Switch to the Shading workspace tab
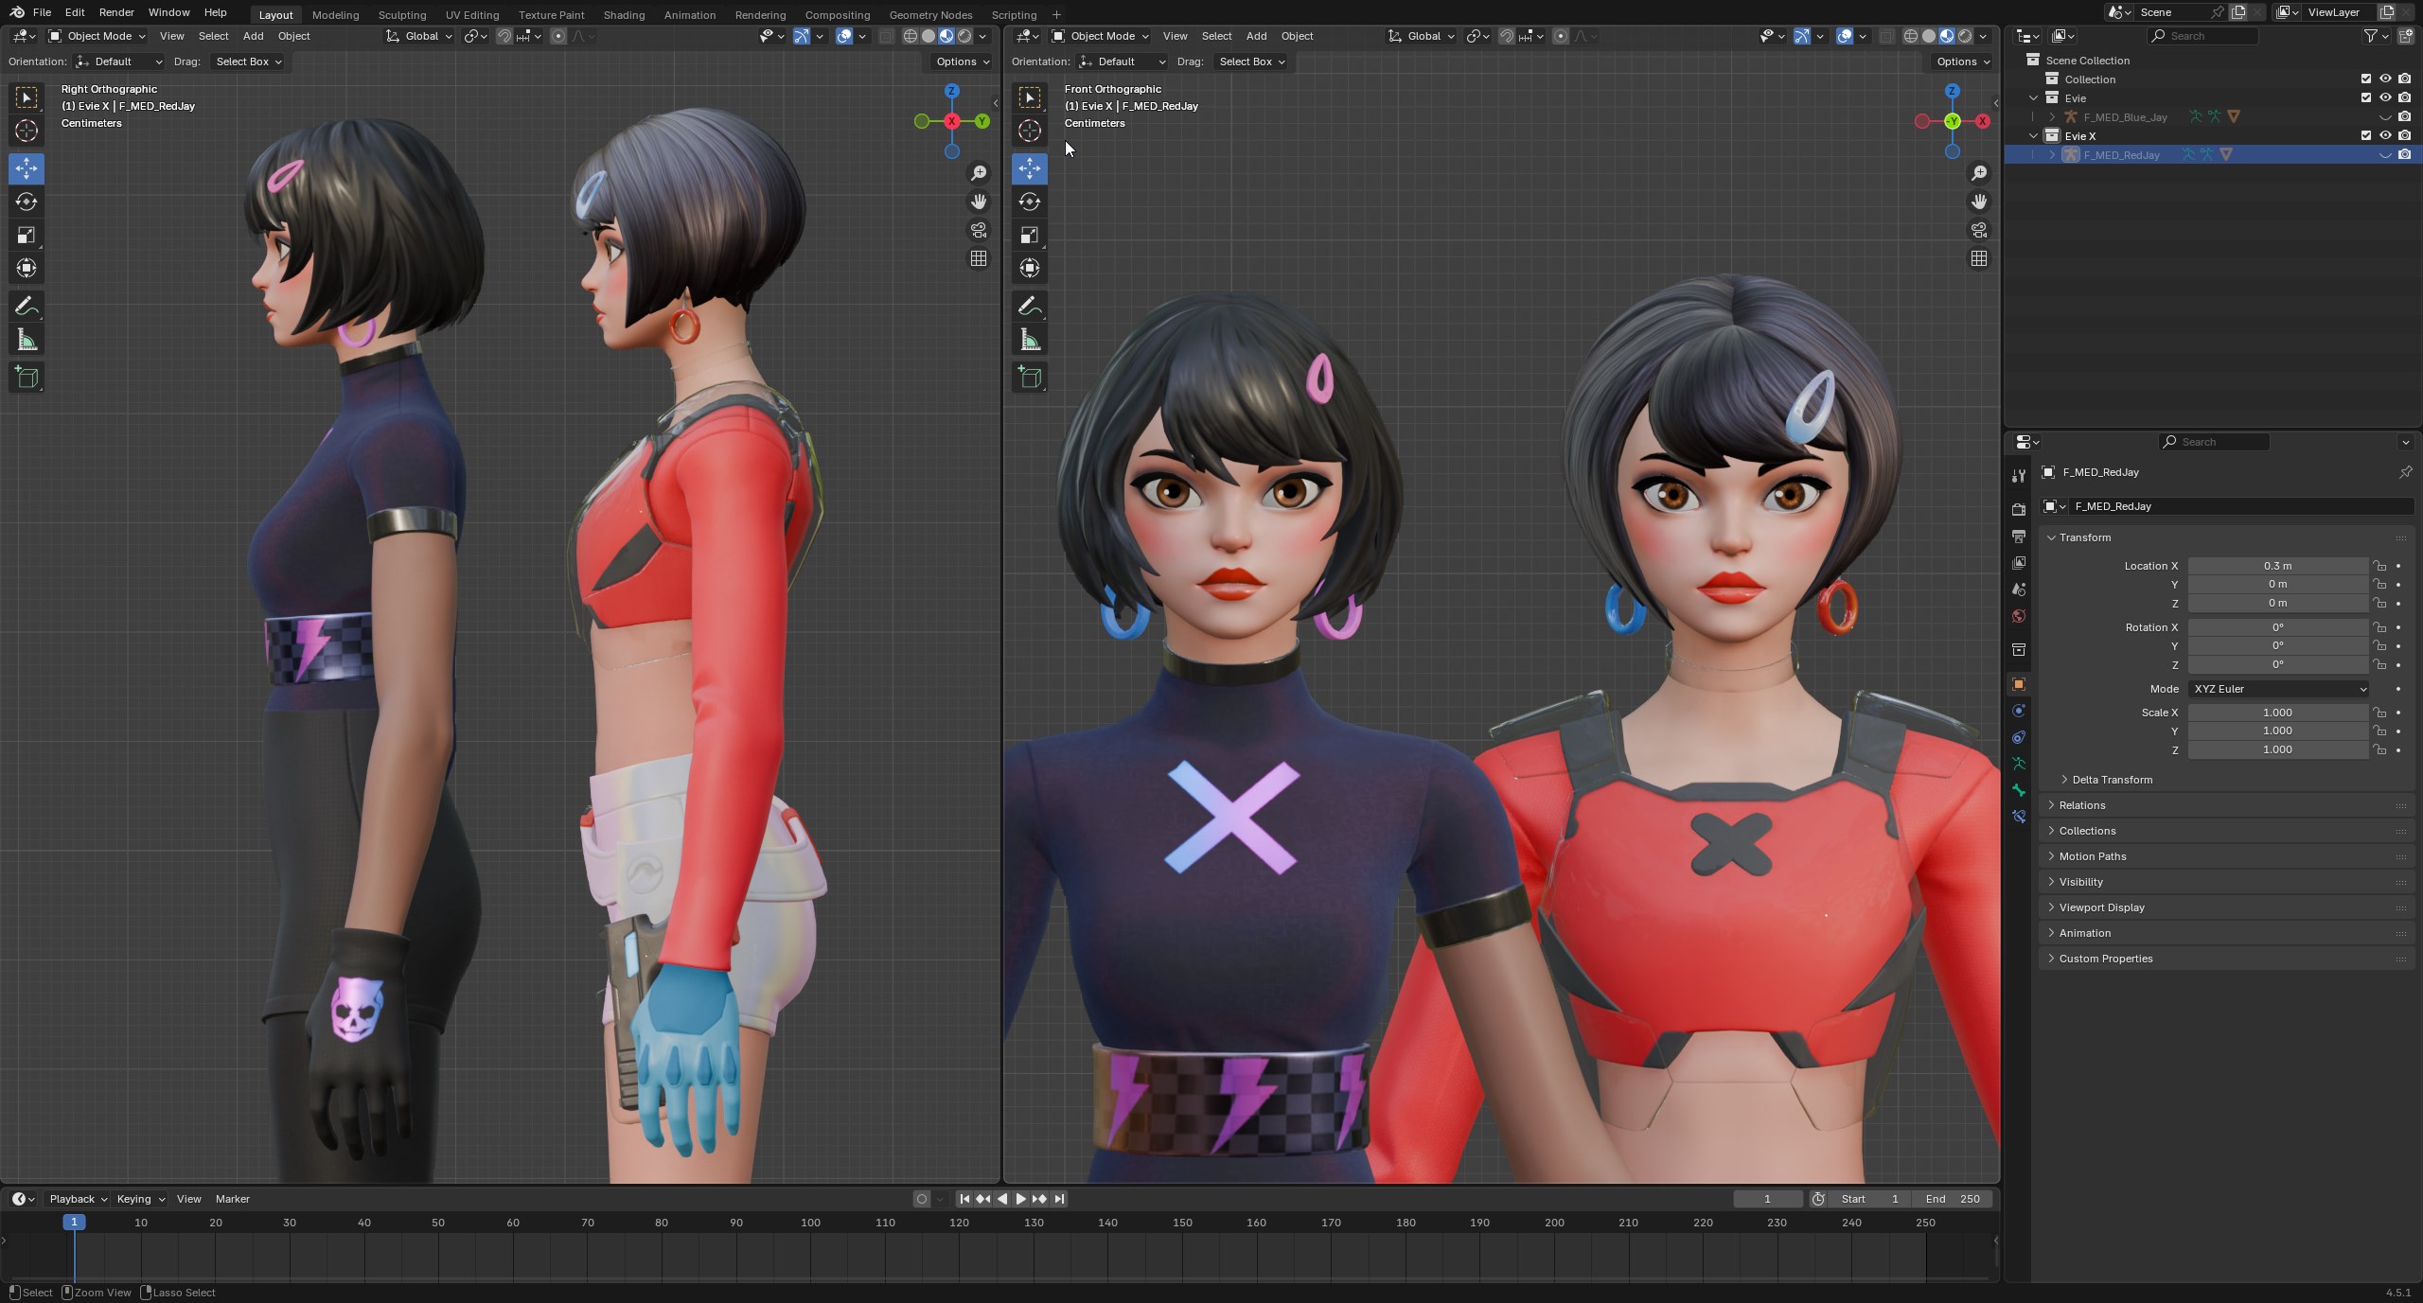Viewport: 2423px width, 1303px height. [x=624, y=14]
